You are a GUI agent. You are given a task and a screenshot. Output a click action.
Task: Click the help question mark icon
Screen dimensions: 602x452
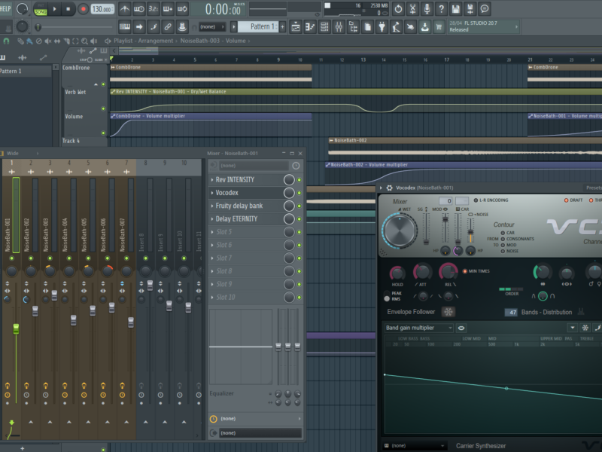441,9
